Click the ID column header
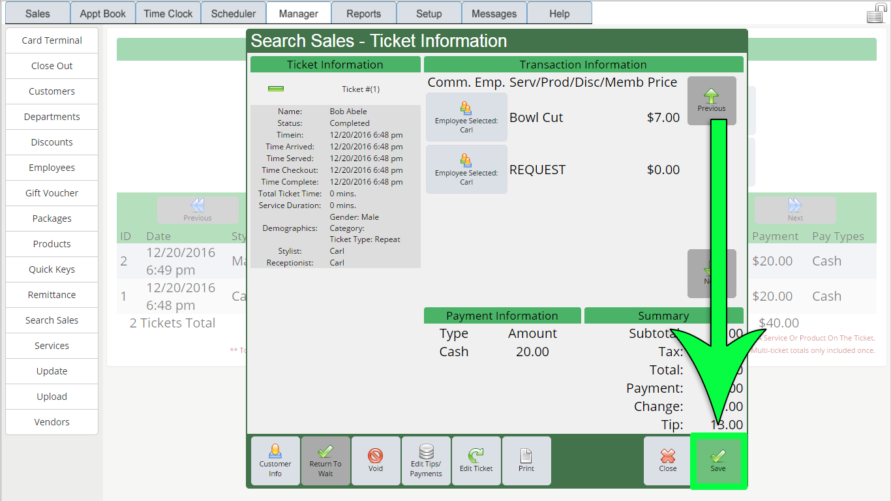891x501 pixels. pos(125,236)
